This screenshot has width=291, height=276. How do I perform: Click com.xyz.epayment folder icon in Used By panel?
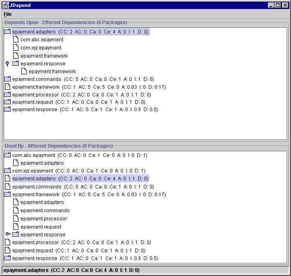[x=7, y=171]
